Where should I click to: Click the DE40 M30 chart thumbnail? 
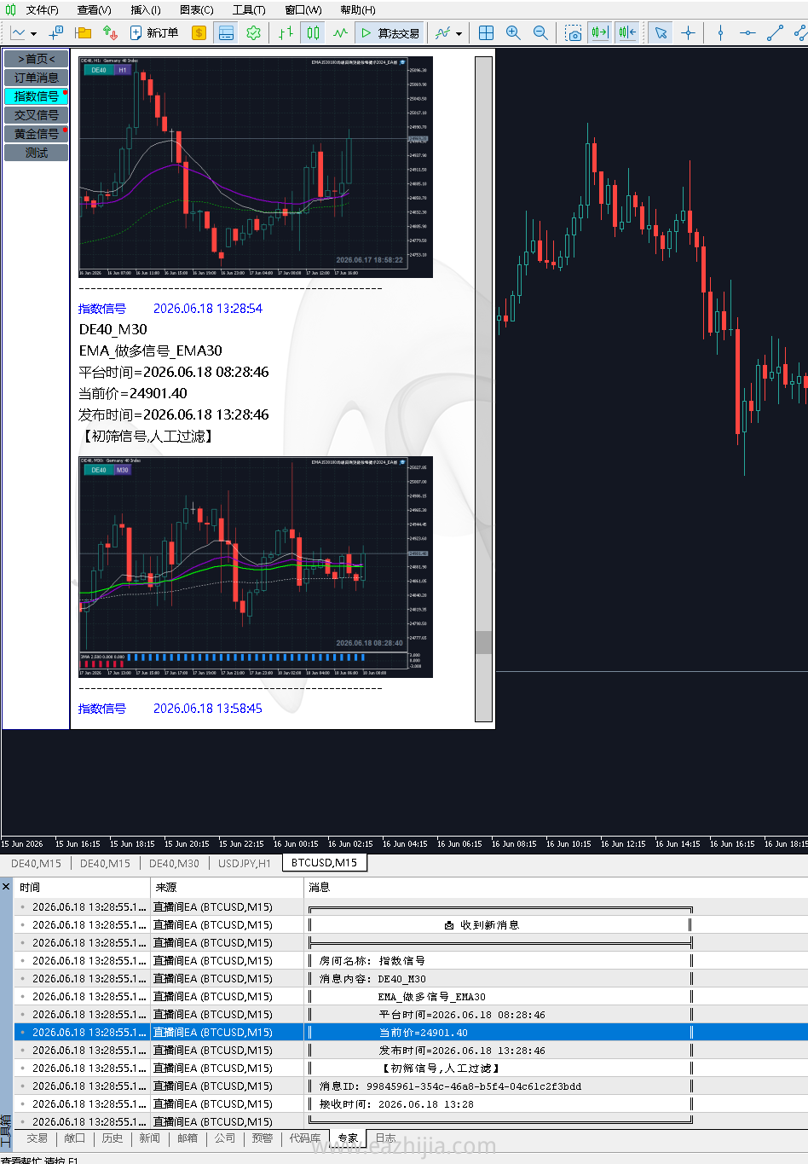256,567
